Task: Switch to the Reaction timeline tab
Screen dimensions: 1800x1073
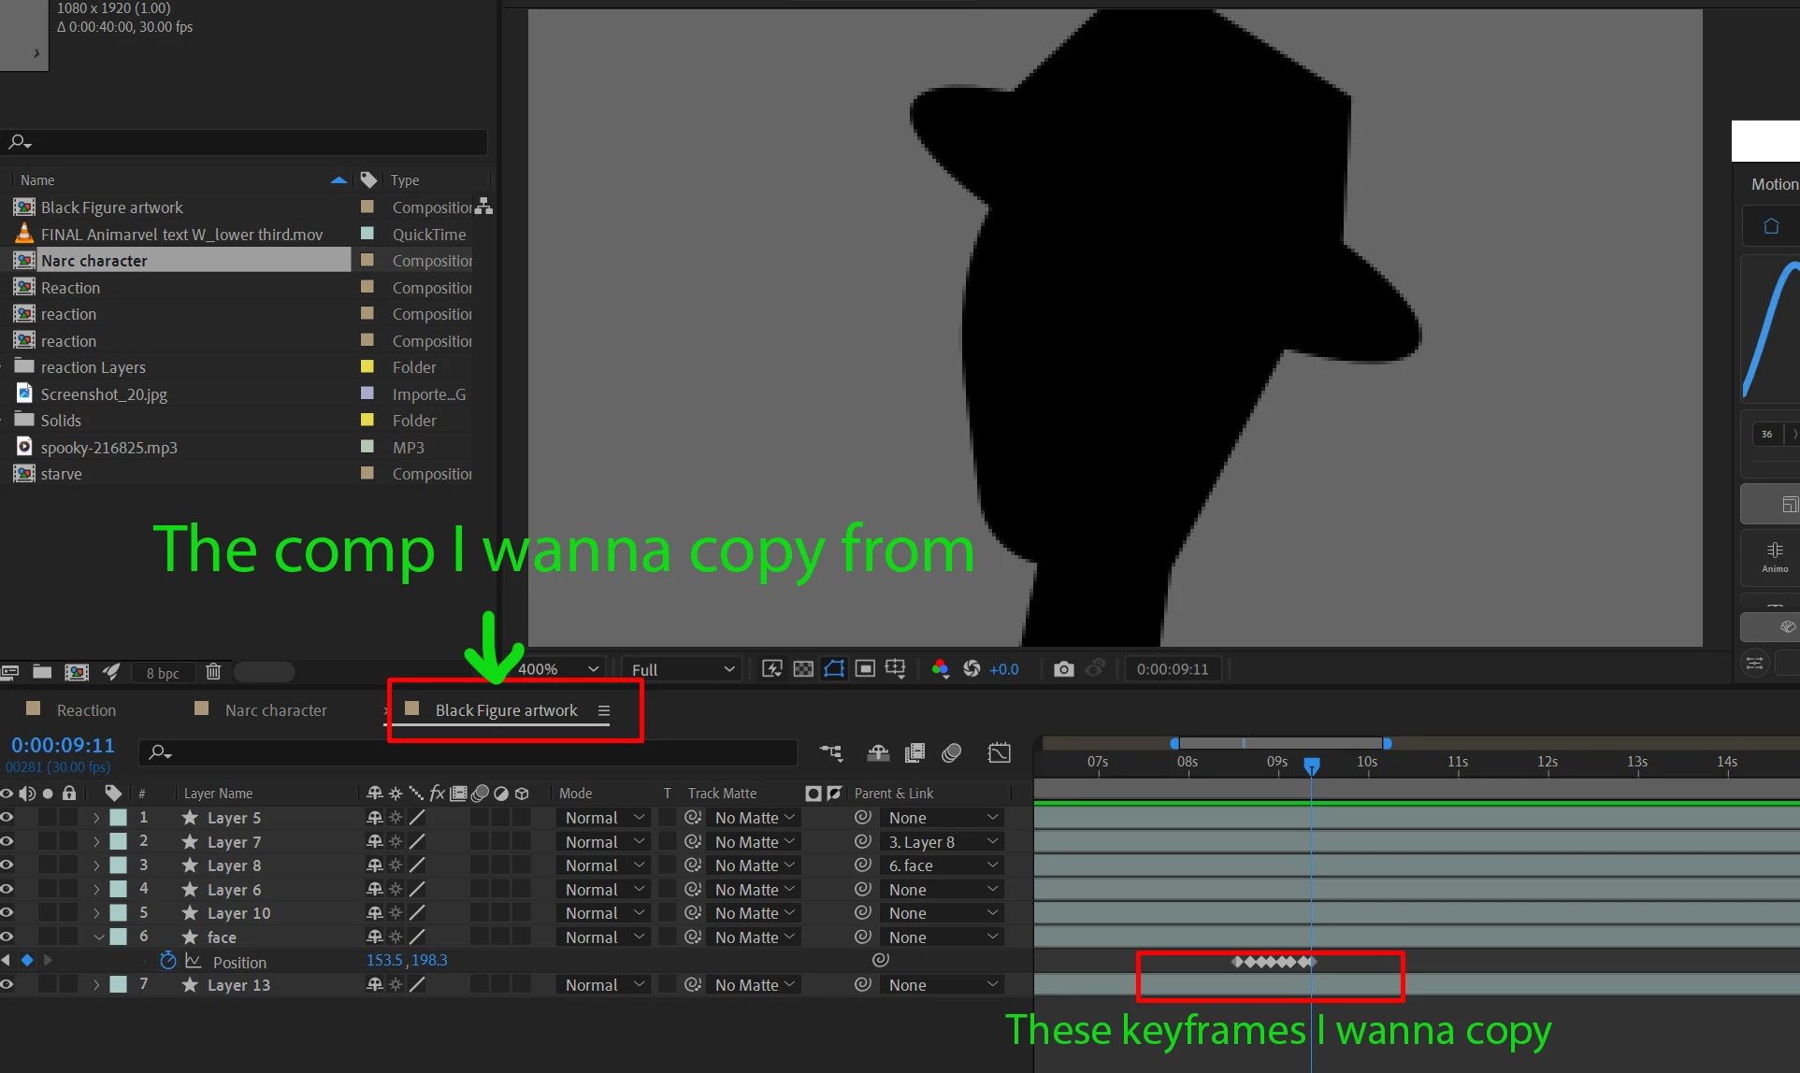Action: 86,710
